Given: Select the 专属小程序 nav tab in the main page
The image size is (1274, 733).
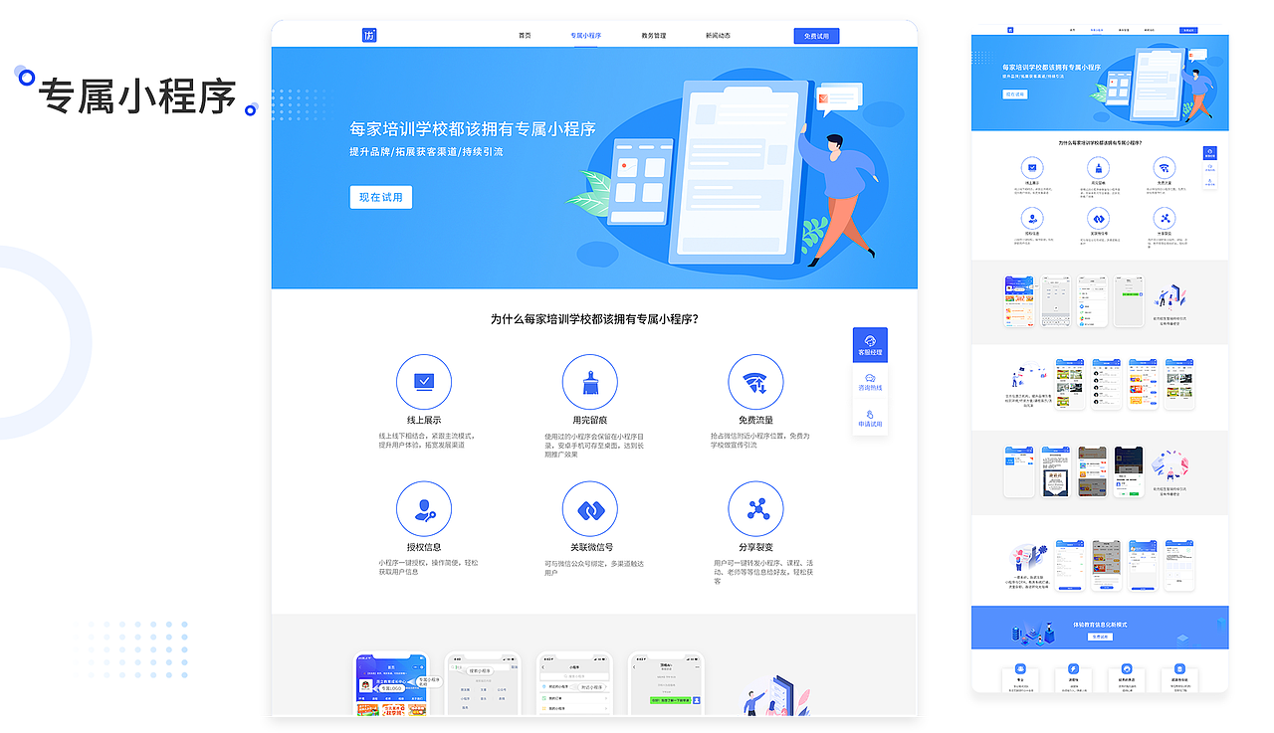Looking at the screenshot, I should (586, 36).
